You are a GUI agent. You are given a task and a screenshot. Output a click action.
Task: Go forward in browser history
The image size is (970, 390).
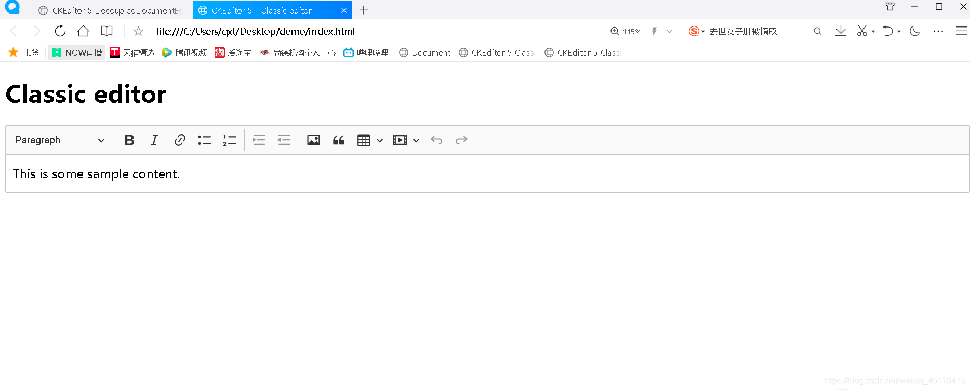(36, 31)
